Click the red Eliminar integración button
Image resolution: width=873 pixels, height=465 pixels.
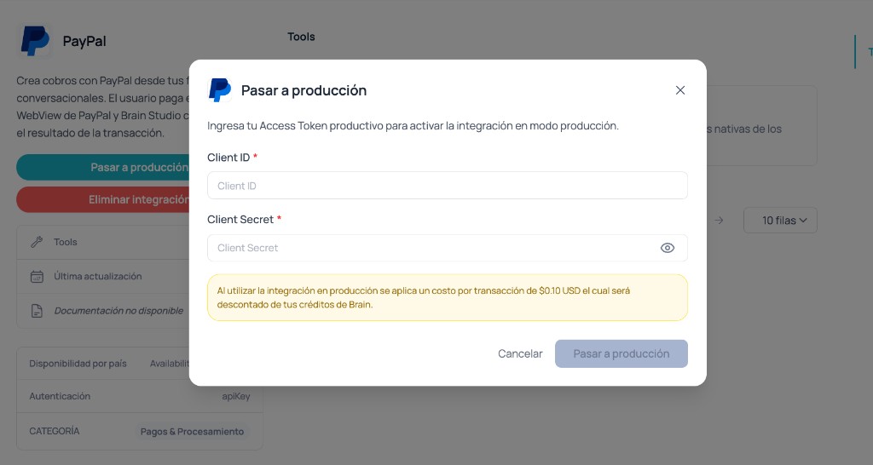[x=103, y=199]
